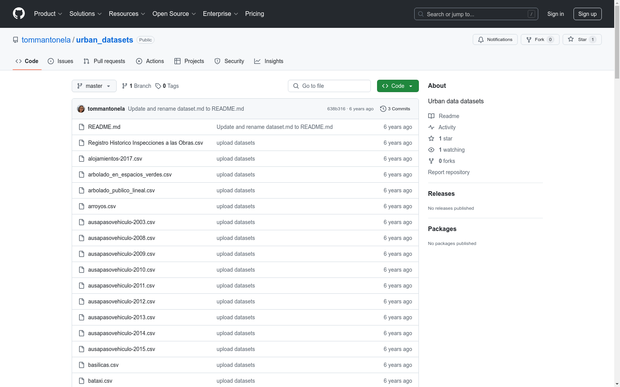Open the 638b316 commit hash link
The height and width of the screenshot is (387, 620).
pyautogui.click(x=336, y=109)
